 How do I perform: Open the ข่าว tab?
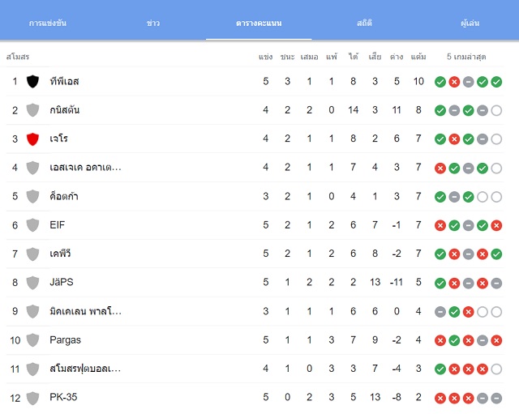pyautogui.click(x=153, y=23)
